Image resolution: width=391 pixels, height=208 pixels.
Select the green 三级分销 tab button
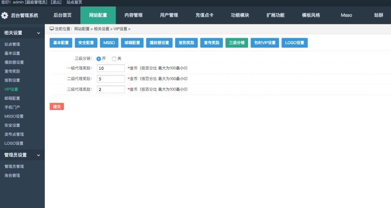(237, 43)
